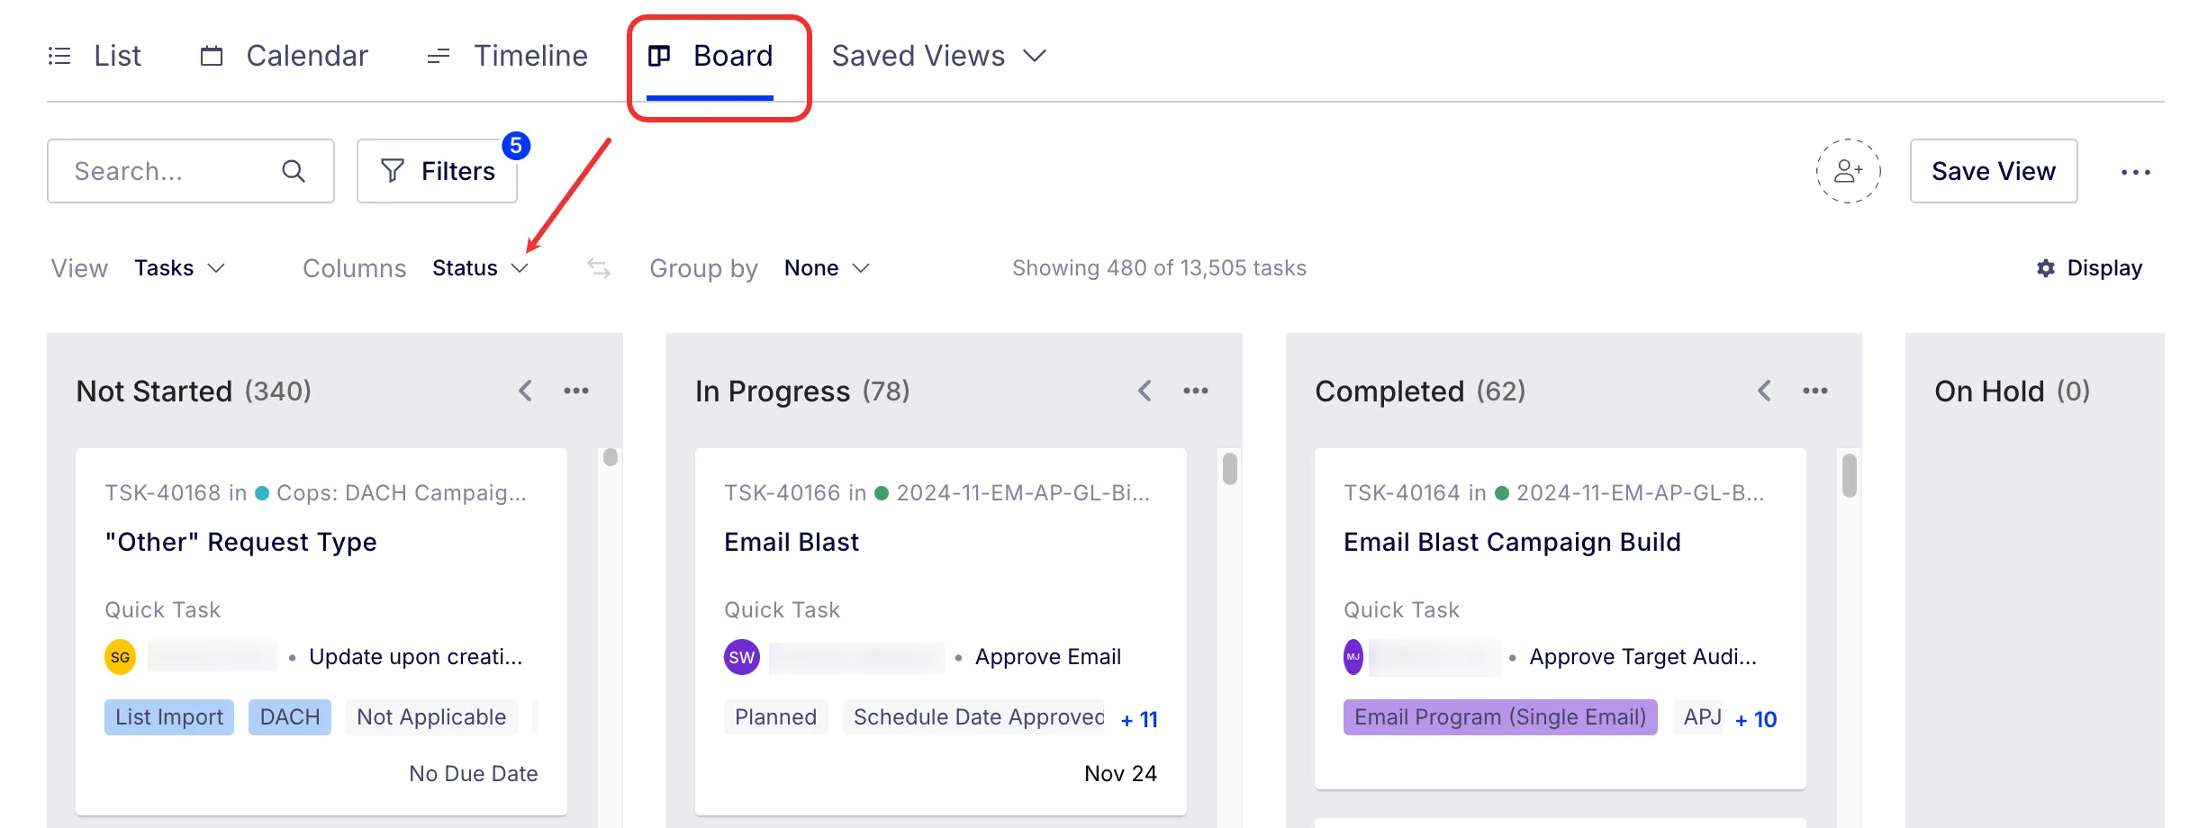Collapse the Not Started column
2208x828 pixels.
526,391
